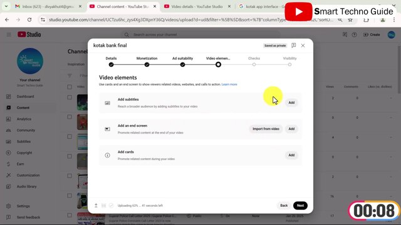This screenshot has width=401, height=225.
Task: Click the Next button
Action: tap(300, 206)
